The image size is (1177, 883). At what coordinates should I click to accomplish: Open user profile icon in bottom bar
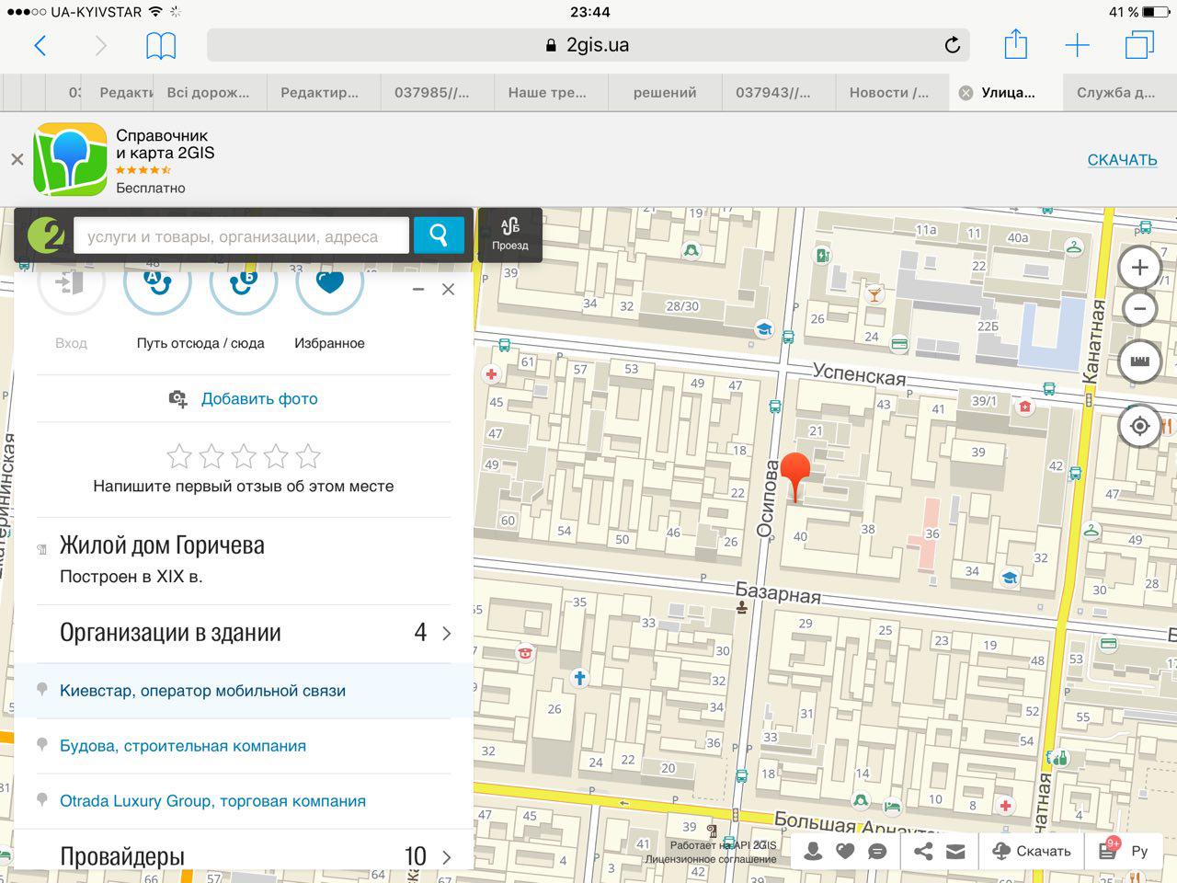point(813,851)
